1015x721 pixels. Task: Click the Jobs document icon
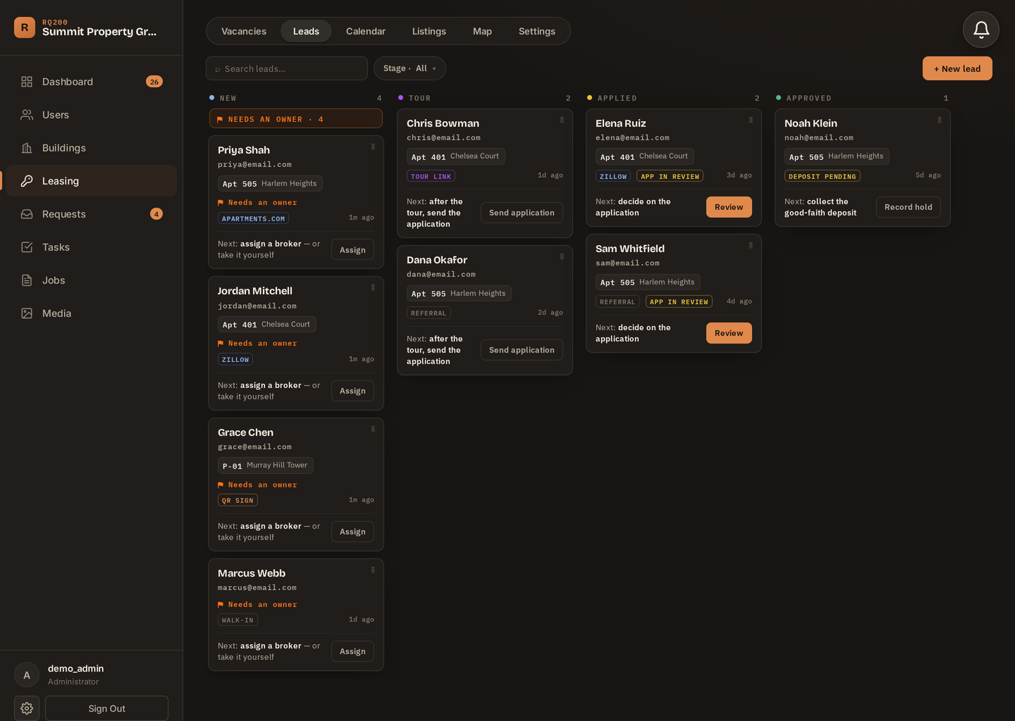click(x=27, y=280)
